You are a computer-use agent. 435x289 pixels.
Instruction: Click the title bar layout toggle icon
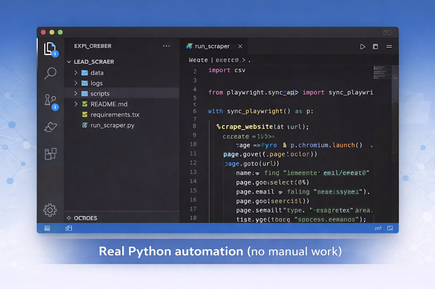tap(387, 32)
